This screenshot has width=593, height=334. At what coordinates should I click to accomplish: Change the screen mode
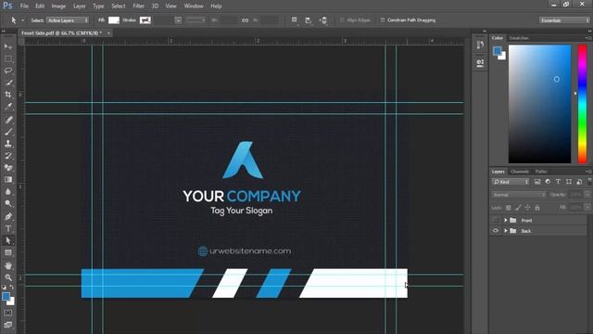(8, 325)
